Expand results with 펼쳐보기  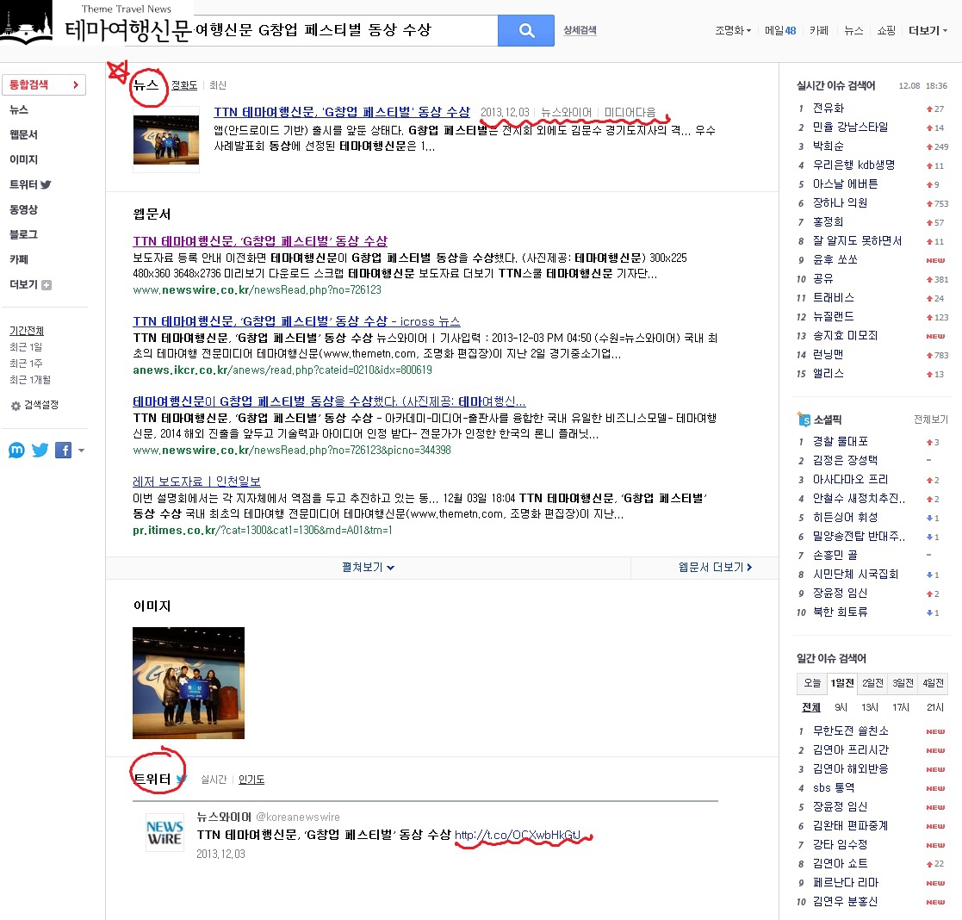pyautogui.click(x=368, y=568)
